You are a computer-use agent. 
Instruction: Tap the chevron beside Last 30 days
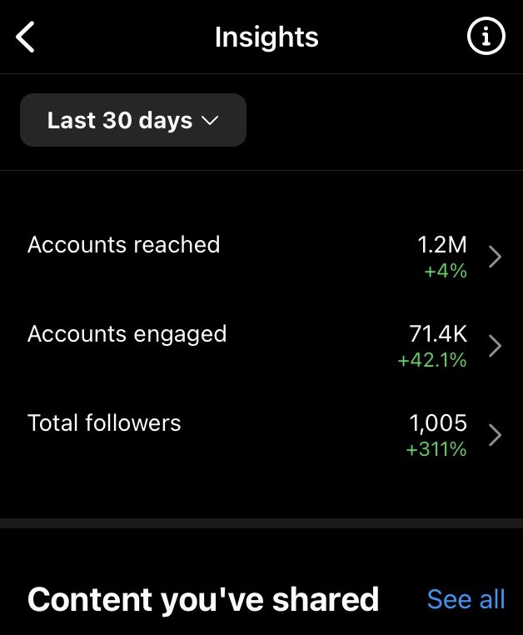coord(210,121)
